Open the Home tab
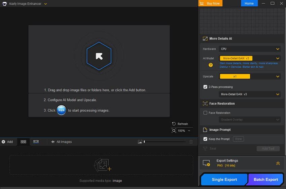 (249, 3)
